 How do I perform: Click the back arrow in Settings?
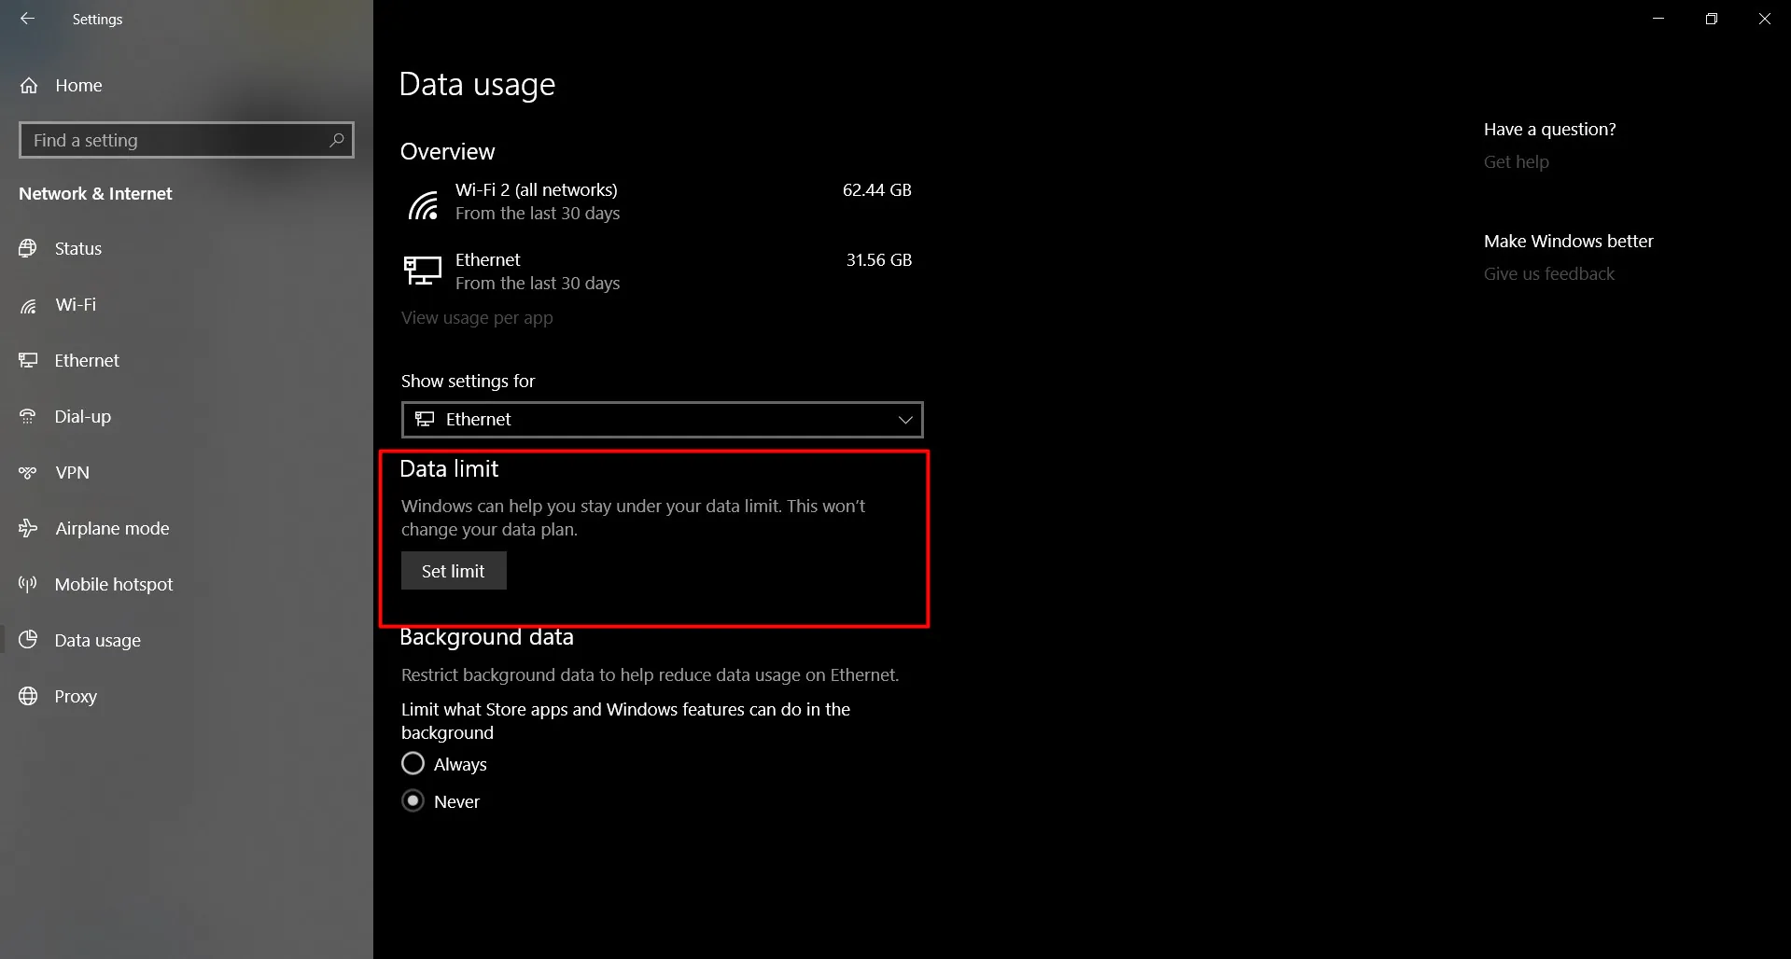click(28, 19)
